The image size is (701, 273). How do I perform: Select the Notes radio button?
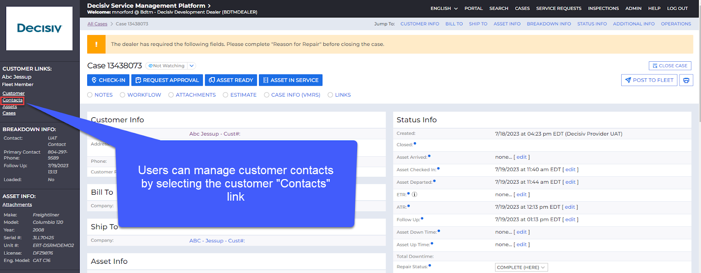90,95
